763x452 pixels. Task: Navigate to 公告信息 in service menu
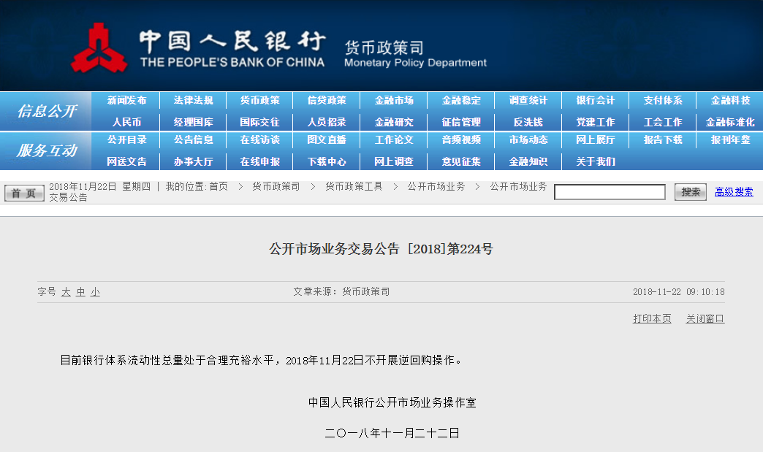click(194, 140)
